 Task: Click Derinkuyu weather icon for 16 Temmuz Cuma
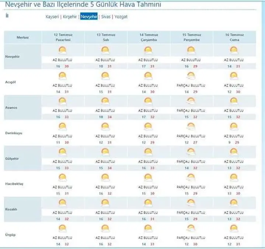click(234, 127)
